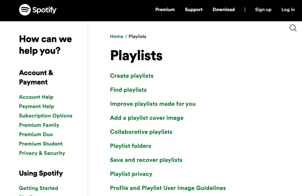Click the Using Spotify heading

click(x=41, y=173)
